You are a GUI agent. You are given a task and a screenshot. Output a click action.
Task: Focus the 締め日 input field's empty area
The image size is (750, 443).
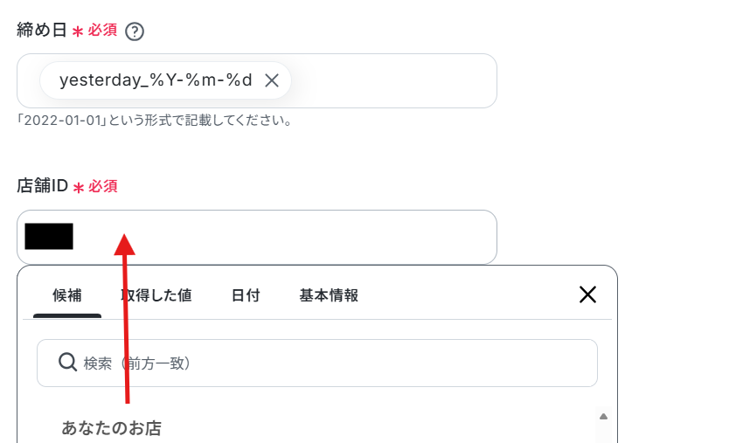pyautogui.click(x=392, y=80)
